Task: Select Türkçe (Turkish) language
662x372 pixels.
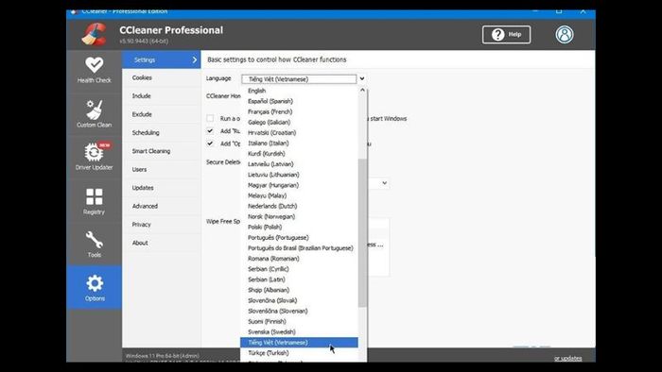Action: pos(300,353)
